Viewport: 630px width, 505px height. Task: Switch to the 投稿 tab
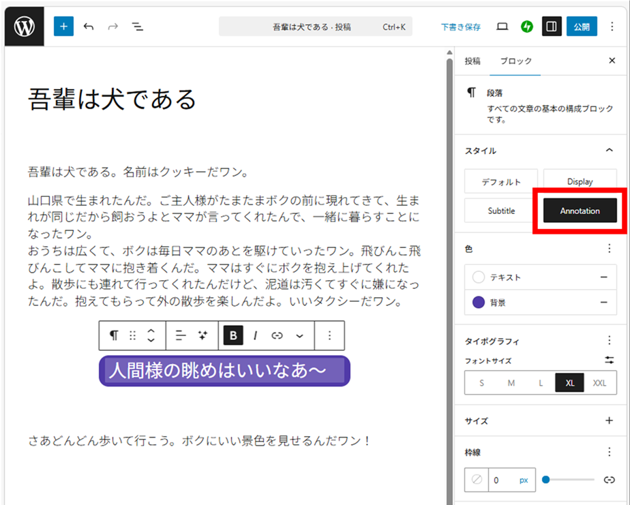472,61
